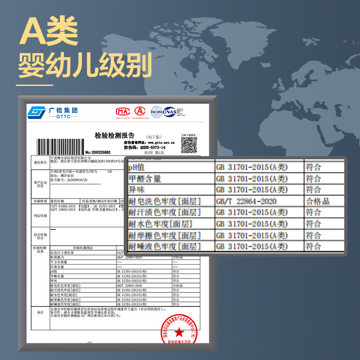
Task: Click the '共5页 第1页' page indicator
Action: 154,153
